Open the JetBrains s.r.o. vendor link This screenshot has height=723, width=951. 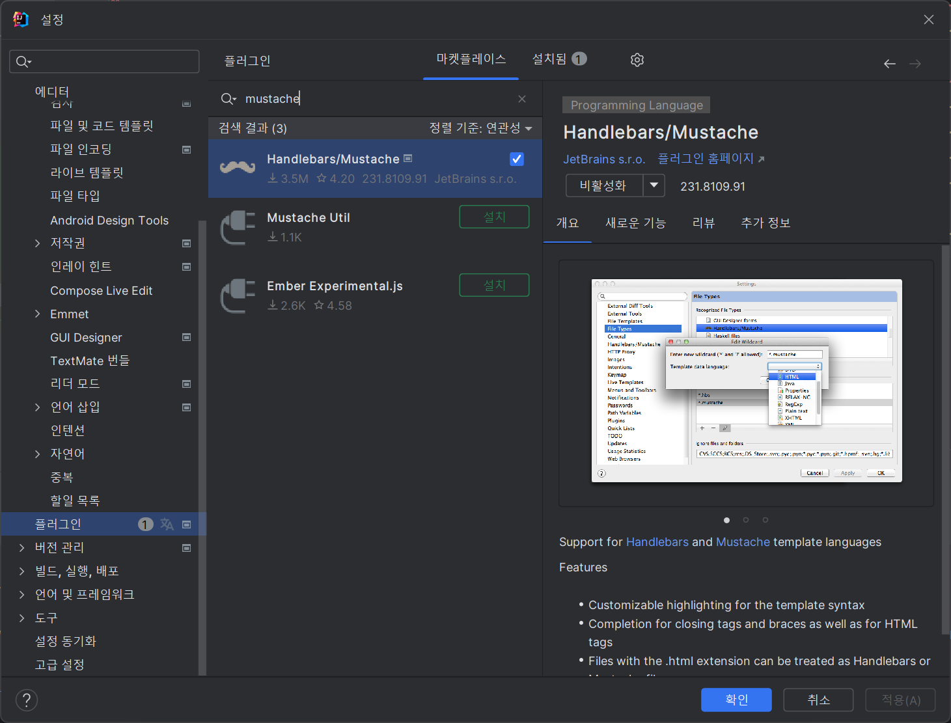[x=604, y=159]
